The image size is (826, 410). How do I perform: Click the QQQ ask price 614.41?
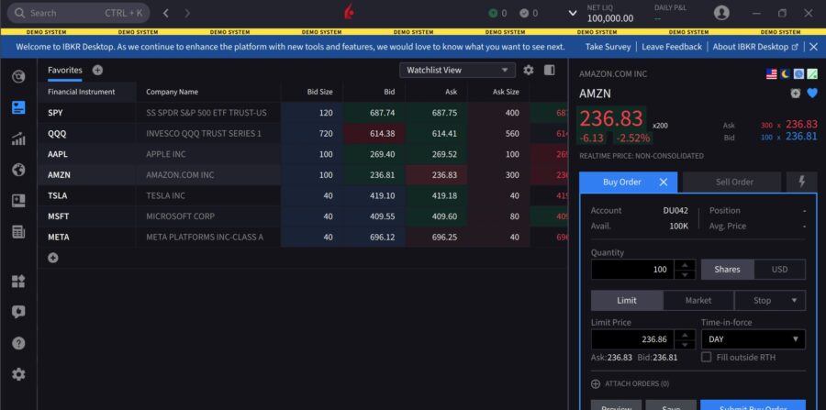tap(444, 134)
